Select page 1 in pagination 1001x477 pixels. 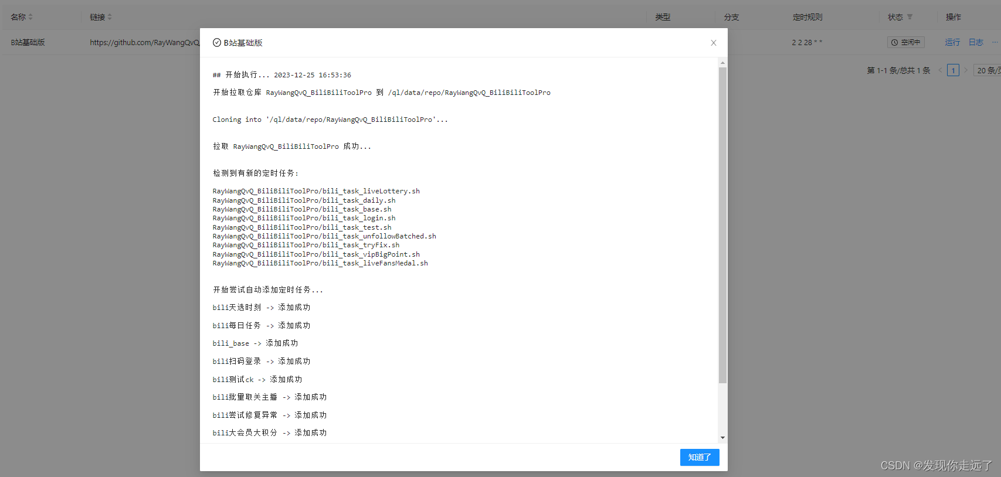[x=953, y=70]
